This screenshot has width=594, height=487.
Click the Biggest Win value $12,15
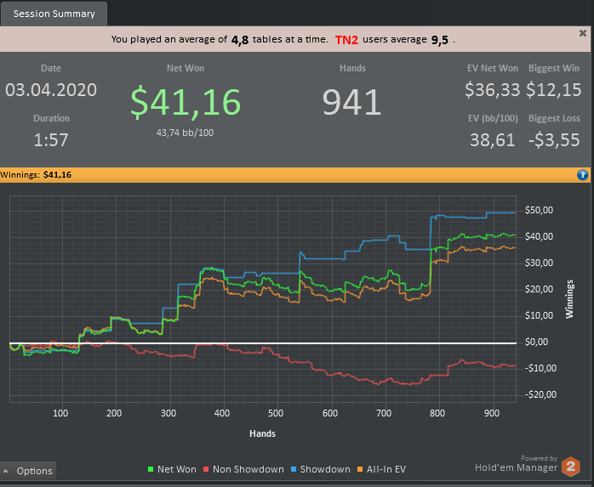(x=554, y=90)
